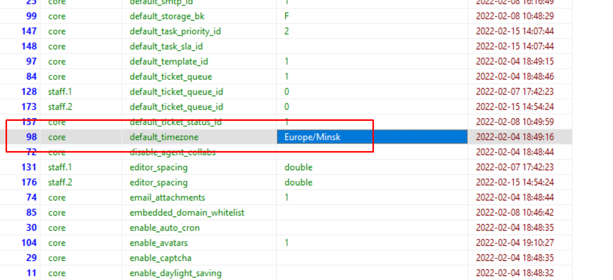The width and height of the screenshot is (613, 280).
Task: Click timestamp 2022-02-04 19:10:27
Action: [515, 243]
